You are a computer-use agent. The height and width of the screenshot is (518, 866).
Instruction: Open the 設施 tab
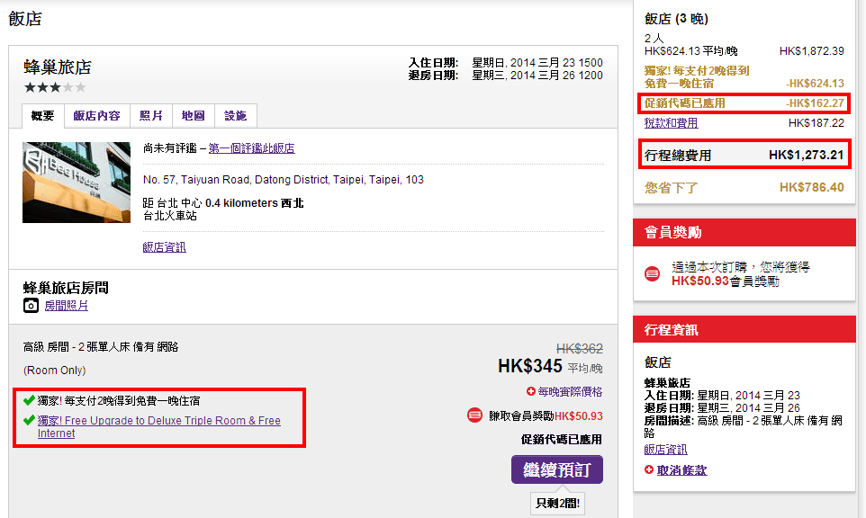coord(236,116)
